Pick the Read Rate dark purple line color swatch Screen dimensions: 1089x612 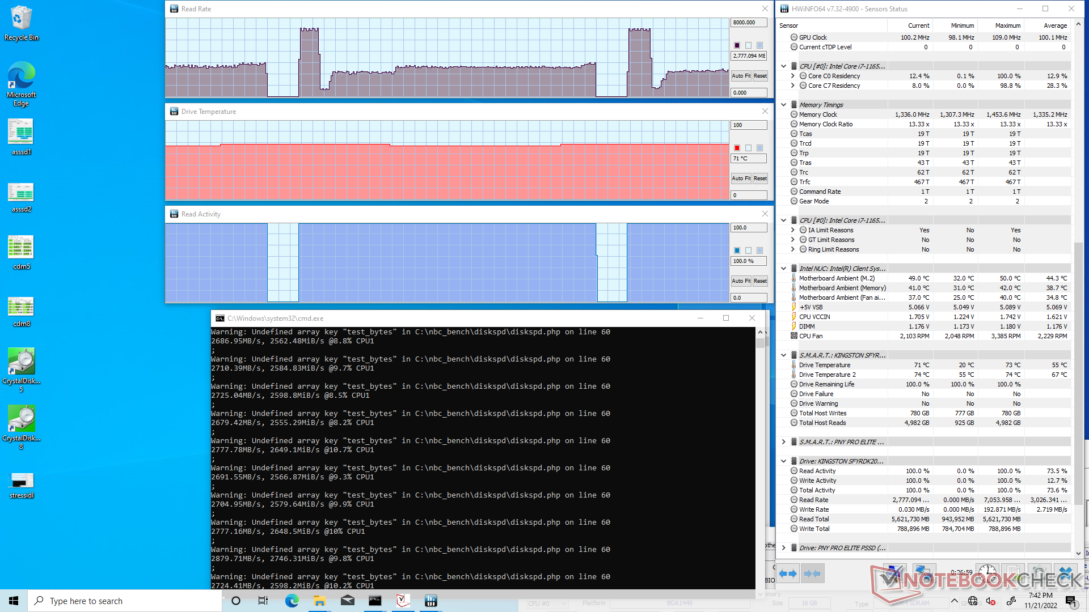pos(737,45)
